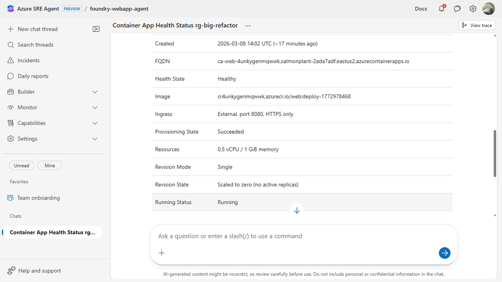Click the View trace button
Viewport: 502px width, 282px height.
pos(477,26)
